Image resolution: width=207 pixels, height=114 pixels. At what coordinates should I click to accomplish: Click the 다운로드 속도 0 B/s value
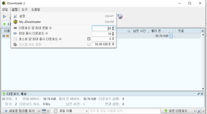pos(47,104)
